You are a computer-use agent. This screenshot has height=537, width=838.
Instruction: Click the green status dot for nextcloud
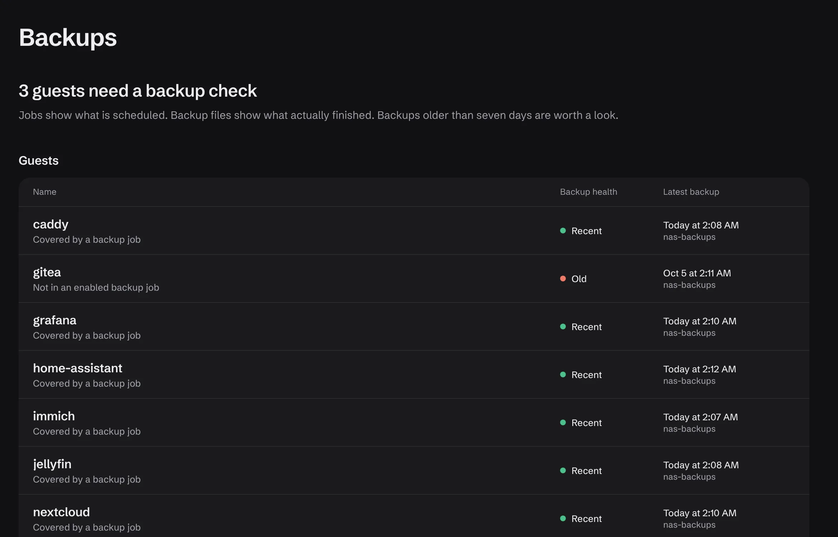tap(563, 519)
